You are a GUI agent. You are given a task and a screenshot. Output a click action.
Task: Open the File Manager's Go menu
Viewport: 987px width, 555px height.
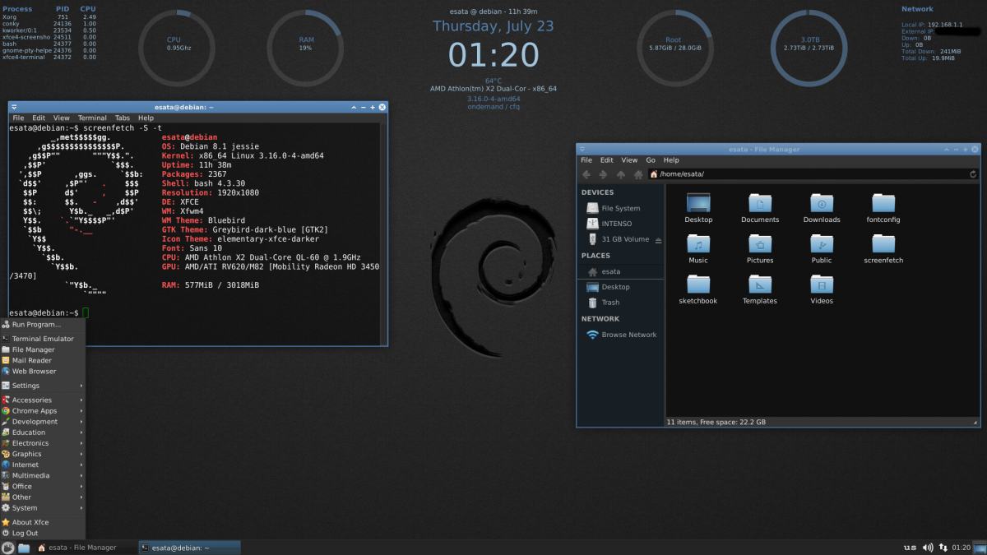[651, 160]
